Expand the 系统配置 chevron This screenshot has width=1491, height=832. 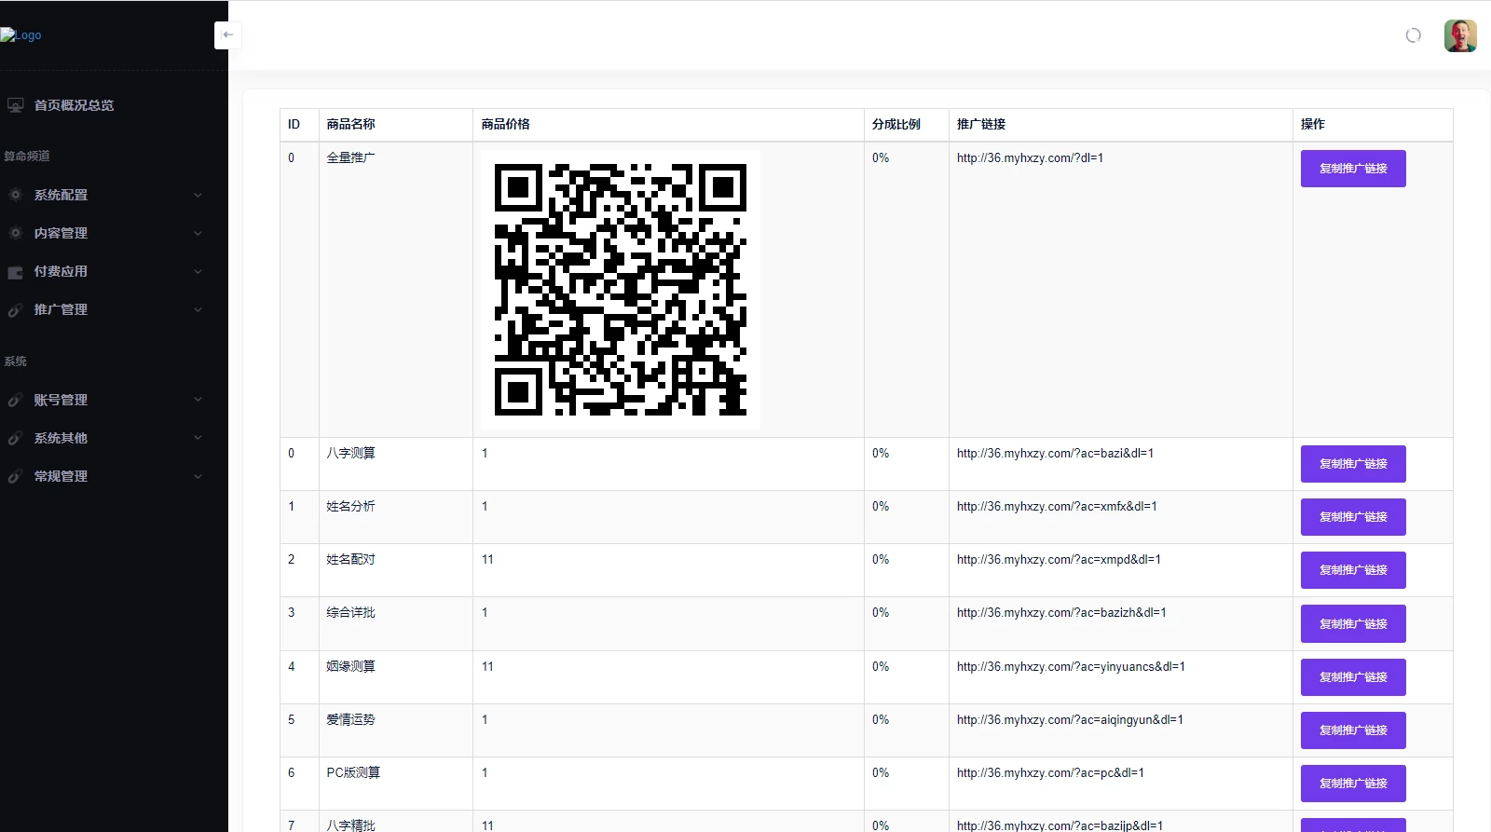(198, 195)
